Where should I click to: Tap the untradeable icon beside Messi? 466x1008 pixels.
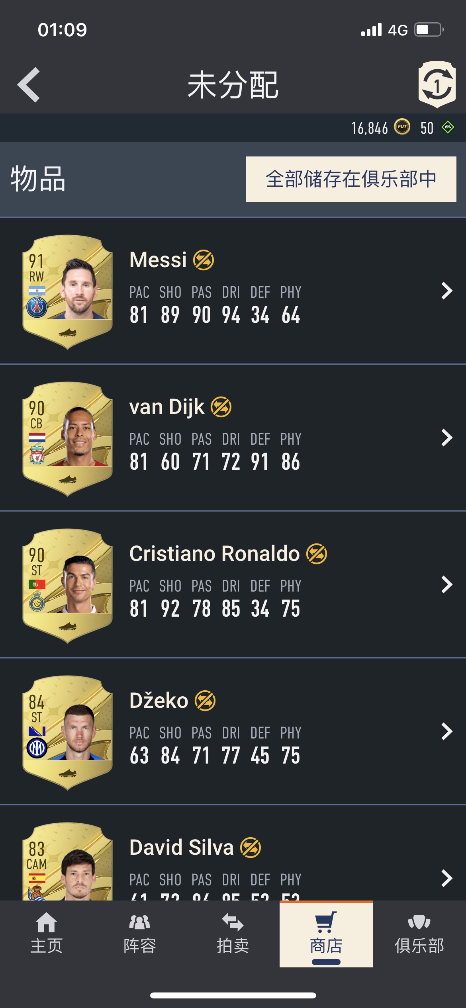click(x=204, y=260)
